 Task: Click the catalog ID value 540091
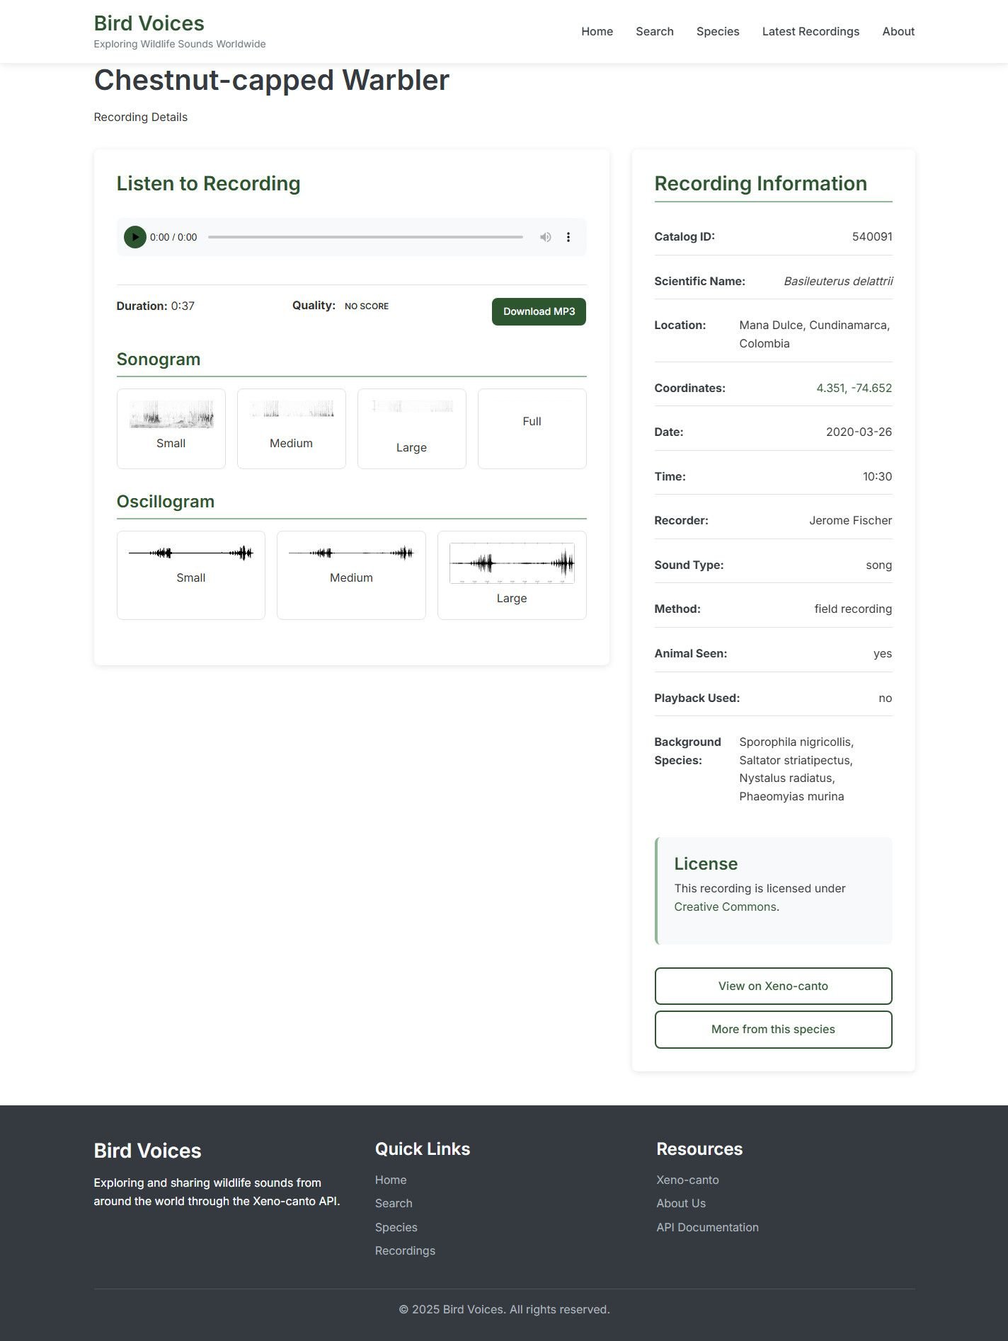point(872,236)
